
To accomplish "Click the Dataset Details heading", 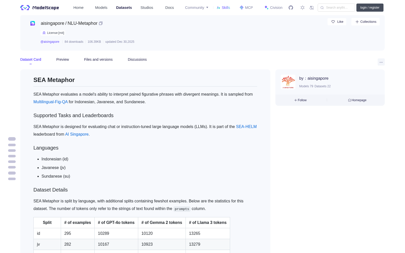I will (x=51, y=190).
